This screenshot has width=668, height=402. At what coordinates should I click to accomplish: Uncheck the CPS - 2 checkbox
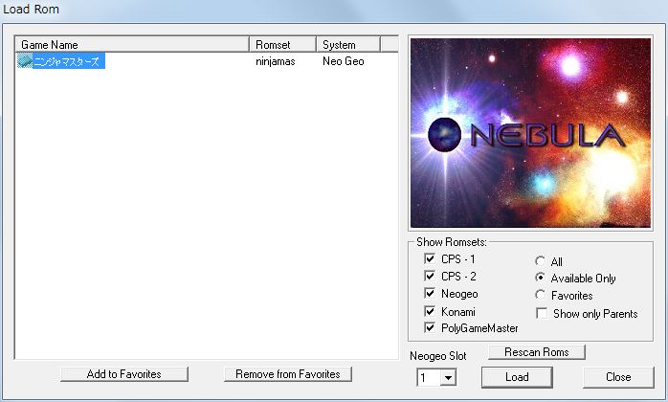430,277
